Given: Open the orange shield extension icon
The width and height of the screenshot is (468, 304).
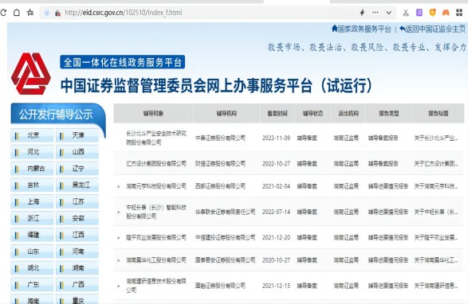Looking at the screenshot, I should click(x=432, y=13).
